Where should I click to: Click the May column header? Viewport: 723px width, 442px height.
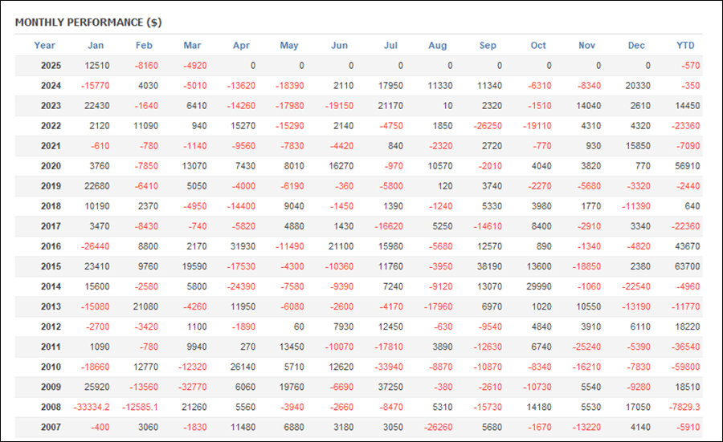click(289, 45)
